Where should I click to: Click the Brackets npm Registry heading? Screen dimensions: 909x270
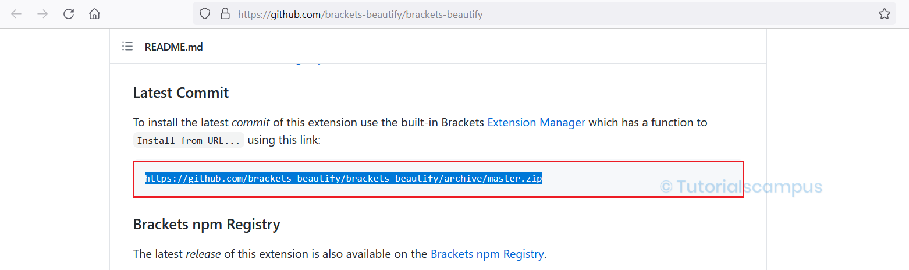click(207, 224)
